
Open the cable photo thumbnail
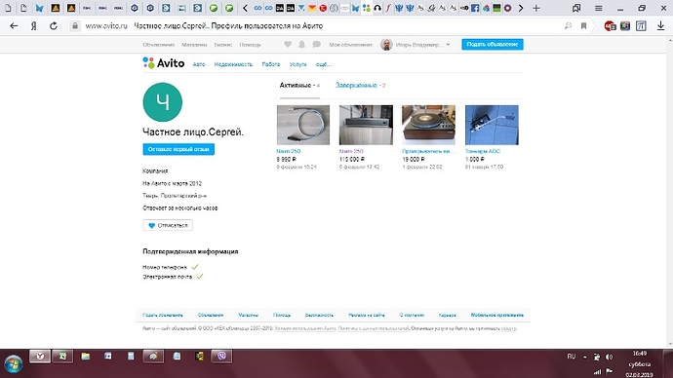tap(303, 125)
